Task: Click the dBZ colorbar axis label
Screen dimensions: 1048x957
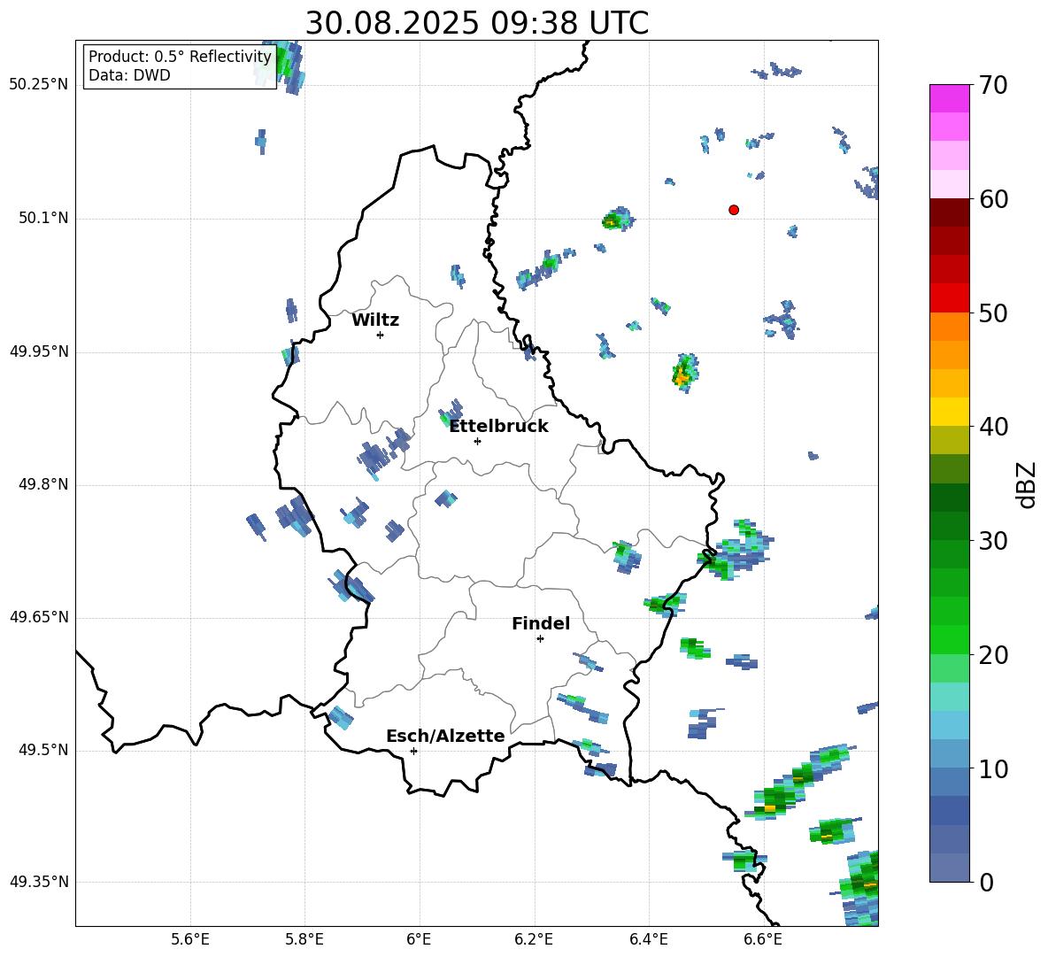Action: [x=1027, y=484]
